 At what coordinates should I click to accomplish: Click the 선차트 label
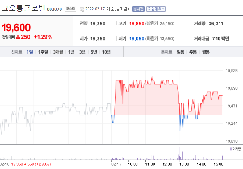click(x=17, y=52)
